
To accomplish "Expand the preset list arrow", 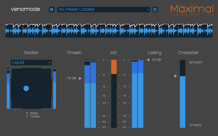I will pos(147,10).
